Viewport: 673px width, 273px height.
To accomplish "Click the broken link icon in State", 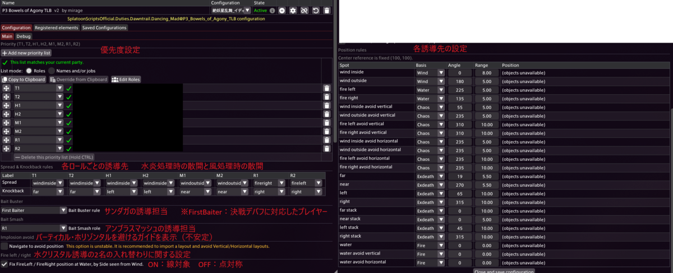I will [304, 11].
